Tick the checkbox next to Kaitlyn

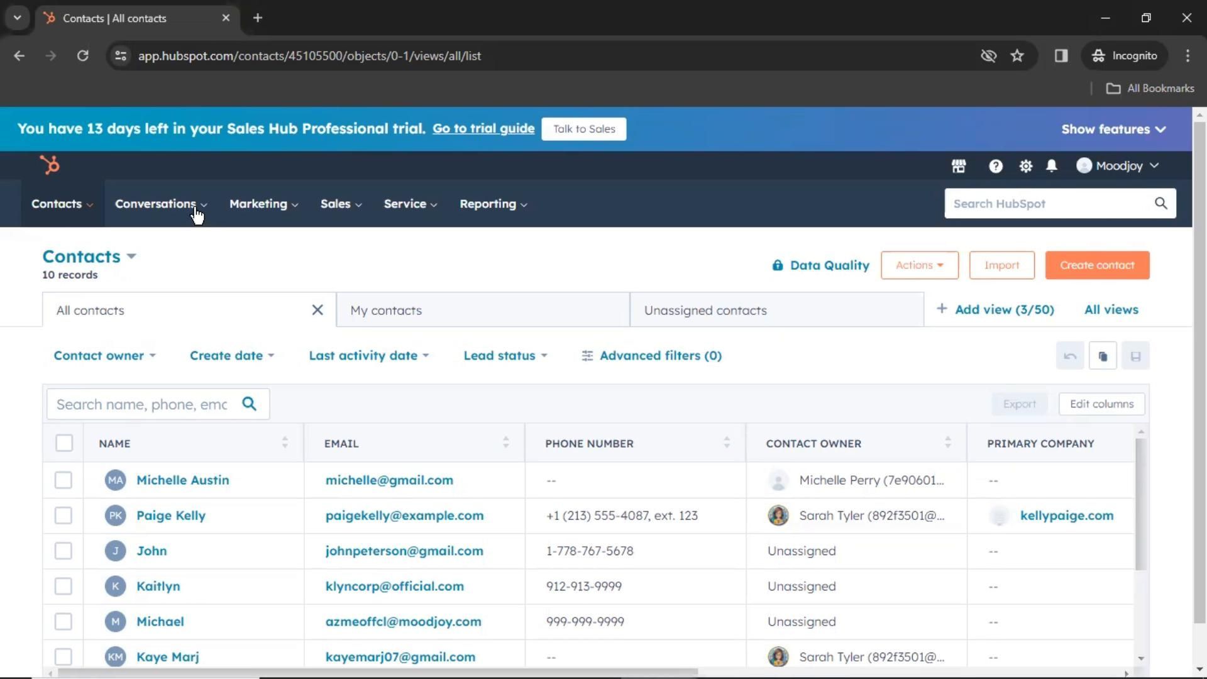pyautogui.click(x=63, y=587)
